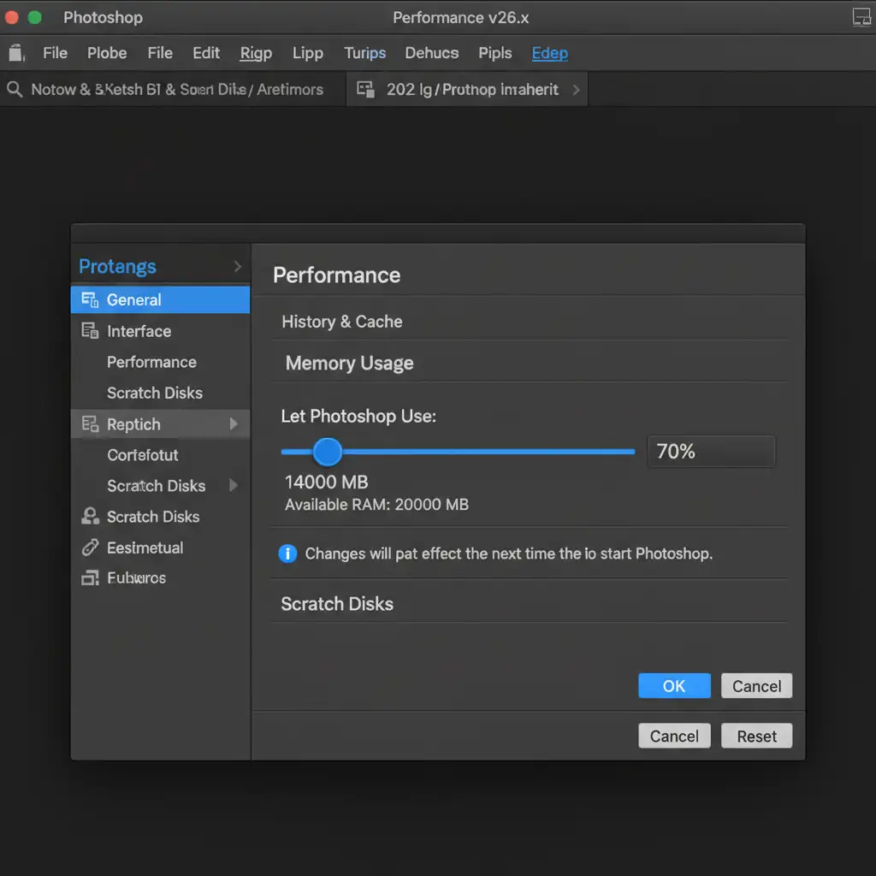Click the blue info icon beside the restart notice
Screen dimensions: 876x876
[x=287, y=553]
